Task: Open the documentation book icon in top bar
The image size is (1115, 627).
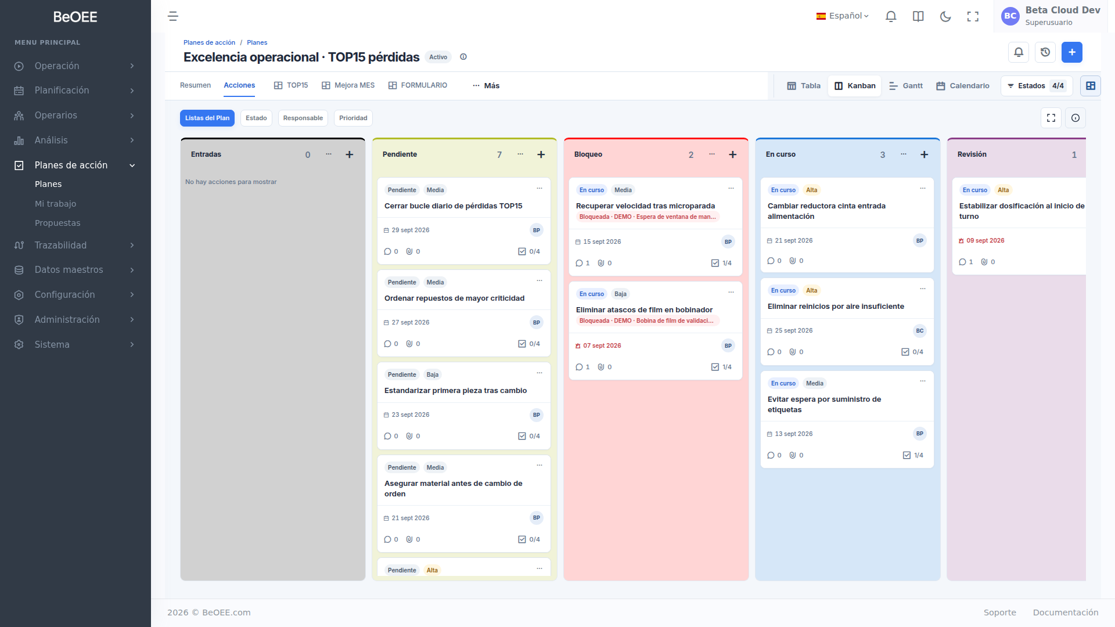Action: [x=918, y=16]
